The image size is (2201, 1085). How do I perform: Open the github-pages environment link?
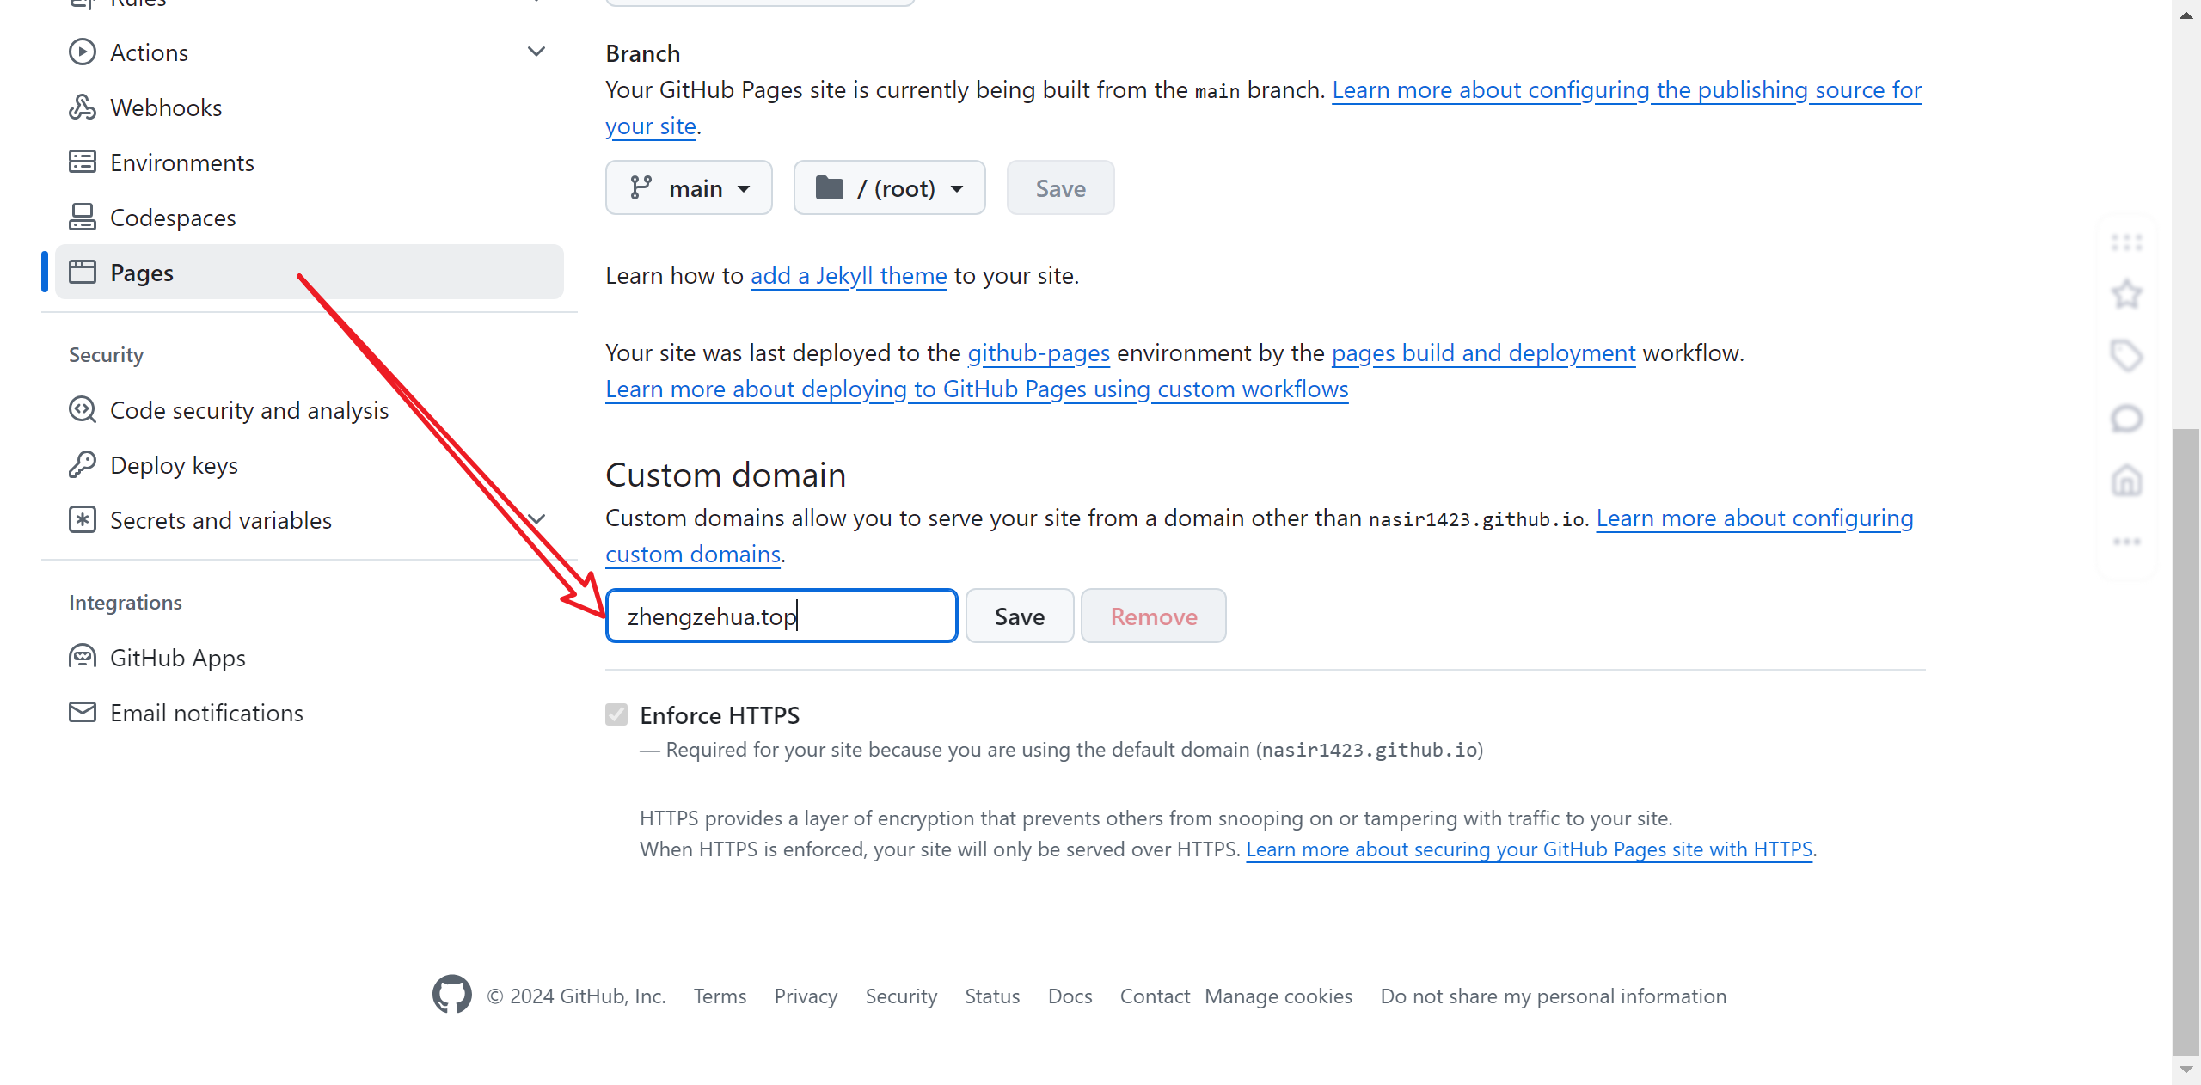point(1039,353)
